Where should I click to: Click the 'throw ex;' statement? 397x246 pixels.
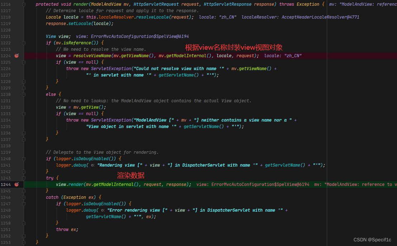(67, 230)
